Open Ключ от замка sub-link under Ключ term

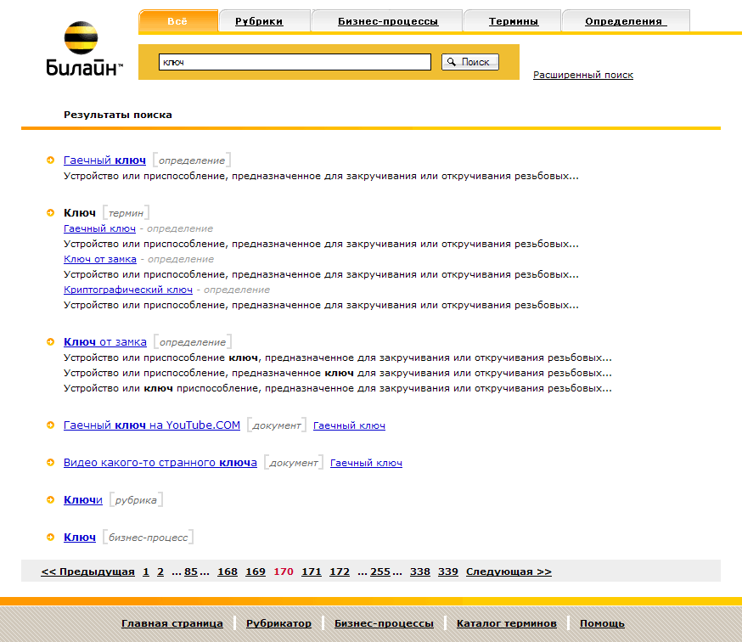click(100, 259)
